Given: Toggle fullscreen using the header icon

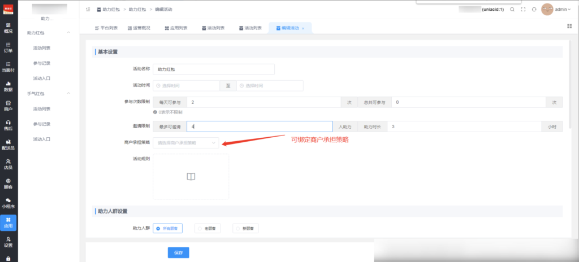Looking at the screenshot, I should click(523, 10).
